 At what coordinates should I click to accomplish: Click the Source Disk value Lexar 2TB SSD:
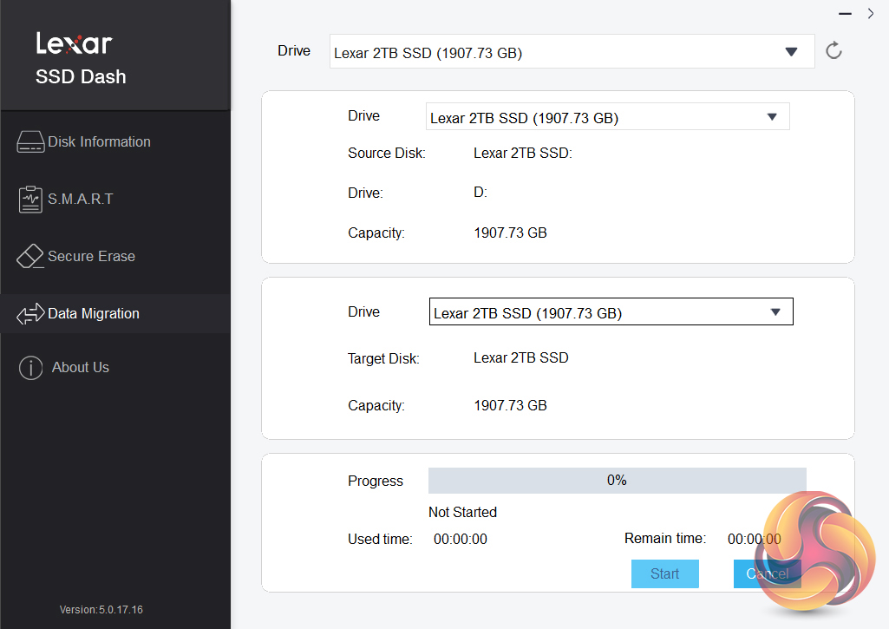tap(523, 154)
